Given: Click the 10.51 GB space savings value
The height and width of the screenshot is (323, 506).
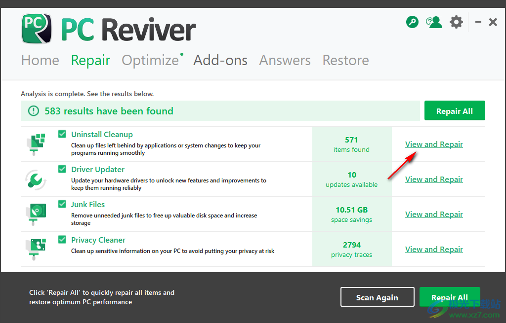Looking at the screenshot, I should pyautogui.click(x=351, y=215).
